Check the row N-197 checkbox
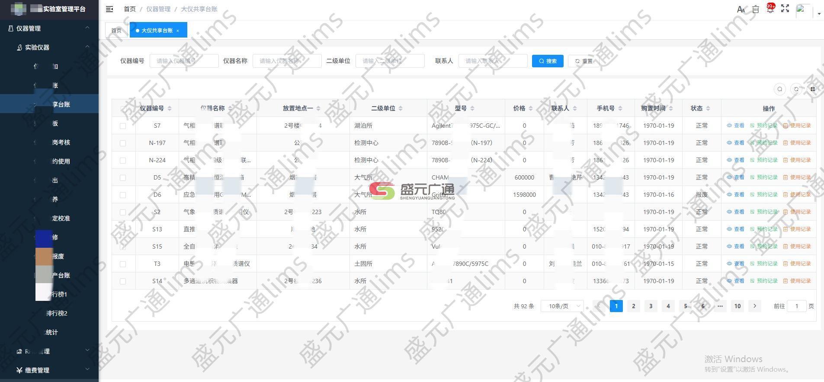Viewport: 824px width, 382px height. (x=123, y=143)
